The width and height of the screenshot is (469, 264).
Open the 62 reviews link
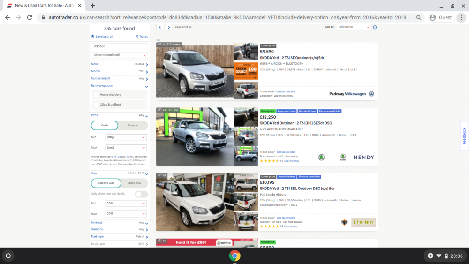tap(292, 161)
